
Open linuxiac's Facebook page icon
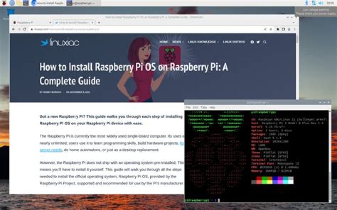[252, 42]
